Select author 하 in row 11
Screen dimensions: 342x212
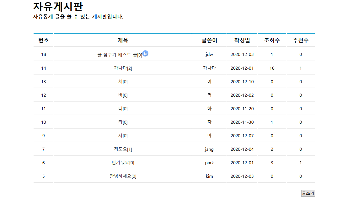(209, 108)
